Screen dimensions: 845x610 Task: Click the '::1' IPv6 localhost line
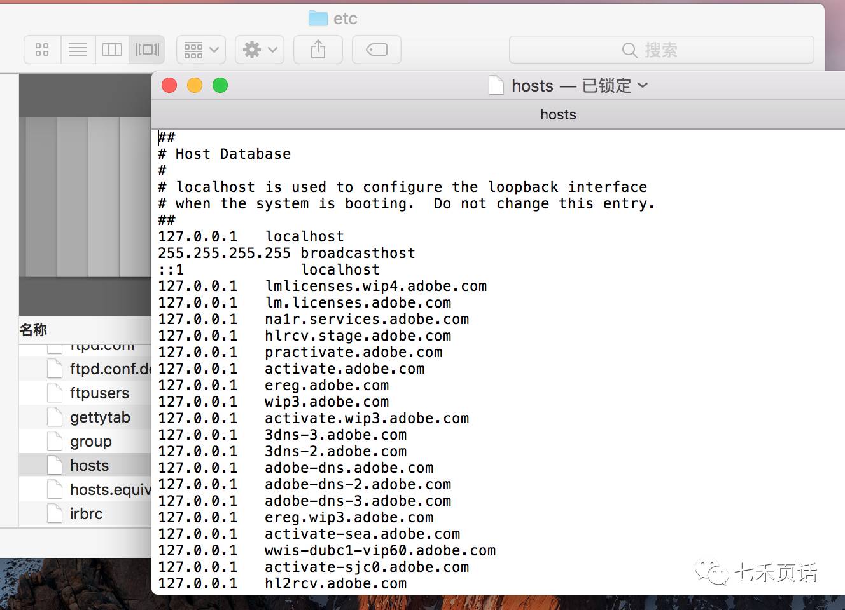pos(269,269)
